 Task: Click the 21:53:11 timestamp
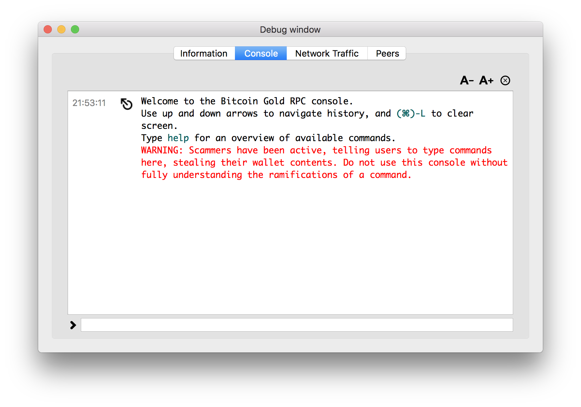pos(89,103)
